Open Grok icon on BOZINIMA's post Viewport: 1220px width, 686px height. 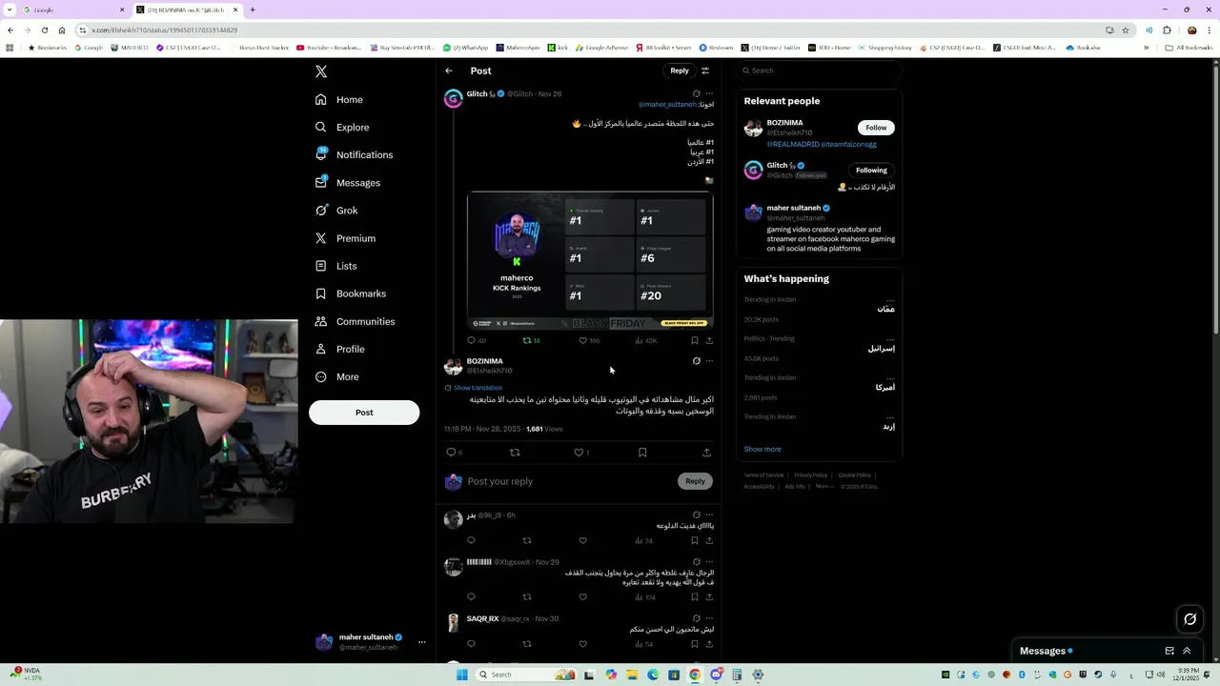pyautogui.click(x=697, y=361)
